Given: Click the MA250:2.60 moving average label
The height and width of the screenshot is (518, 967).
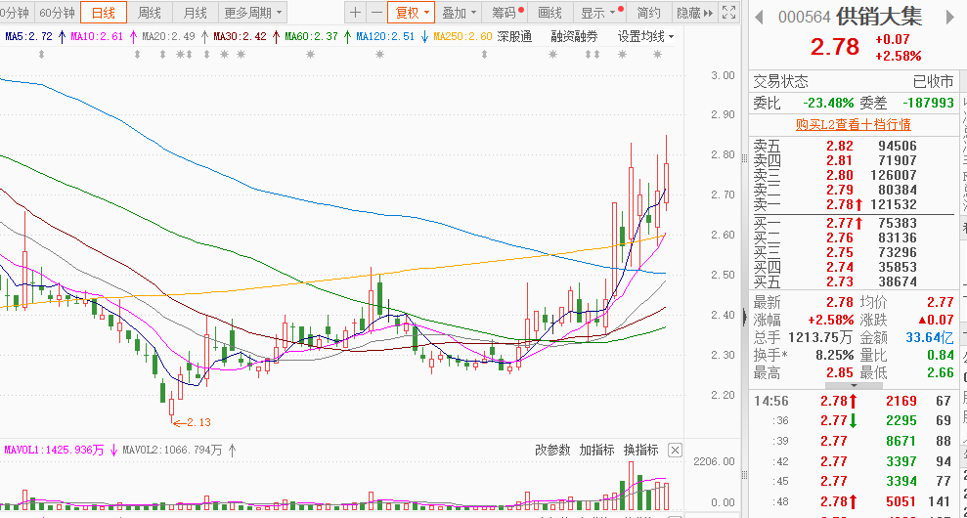Looking at the screenshot, I should pos(462,37).
